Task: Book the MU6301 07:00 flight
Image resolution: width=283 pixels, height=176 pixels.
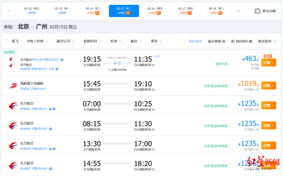Action: (269, 105)
